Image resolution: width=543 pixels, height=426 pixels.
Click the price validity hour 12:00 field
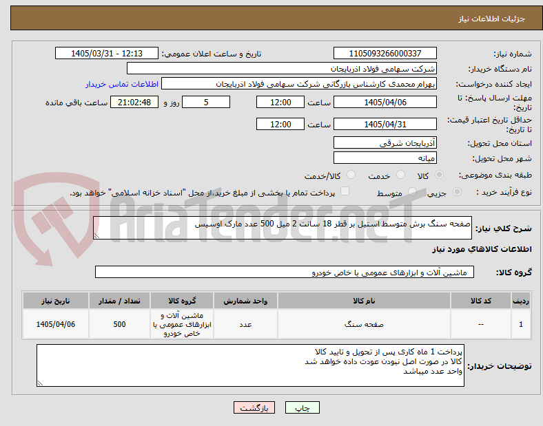tap(280, 124)
